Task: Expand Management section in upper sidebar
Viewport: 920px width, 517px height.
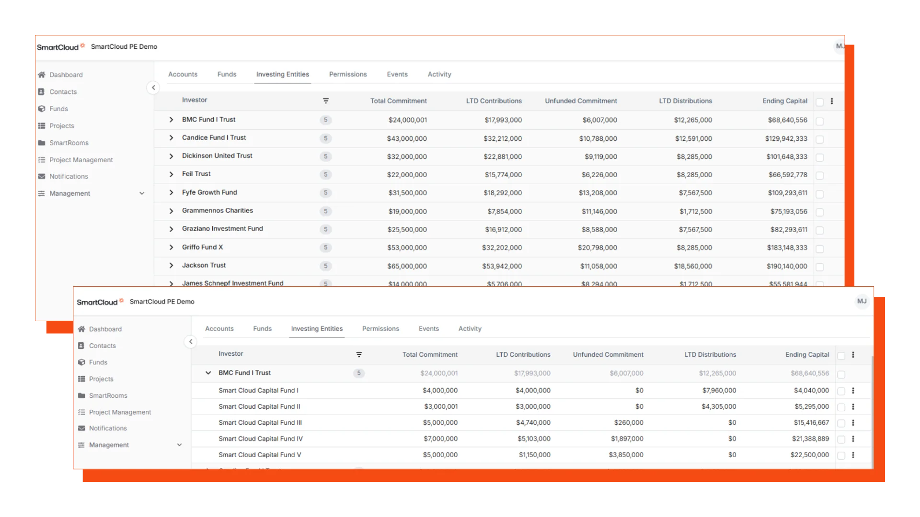Action: pos(142,193)
